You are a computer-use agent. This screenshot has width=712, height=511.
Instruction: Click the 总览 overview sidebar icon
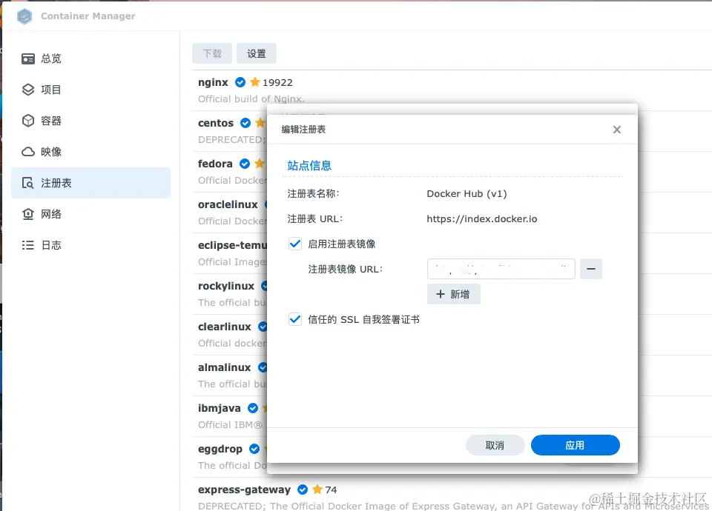[28, 59]
